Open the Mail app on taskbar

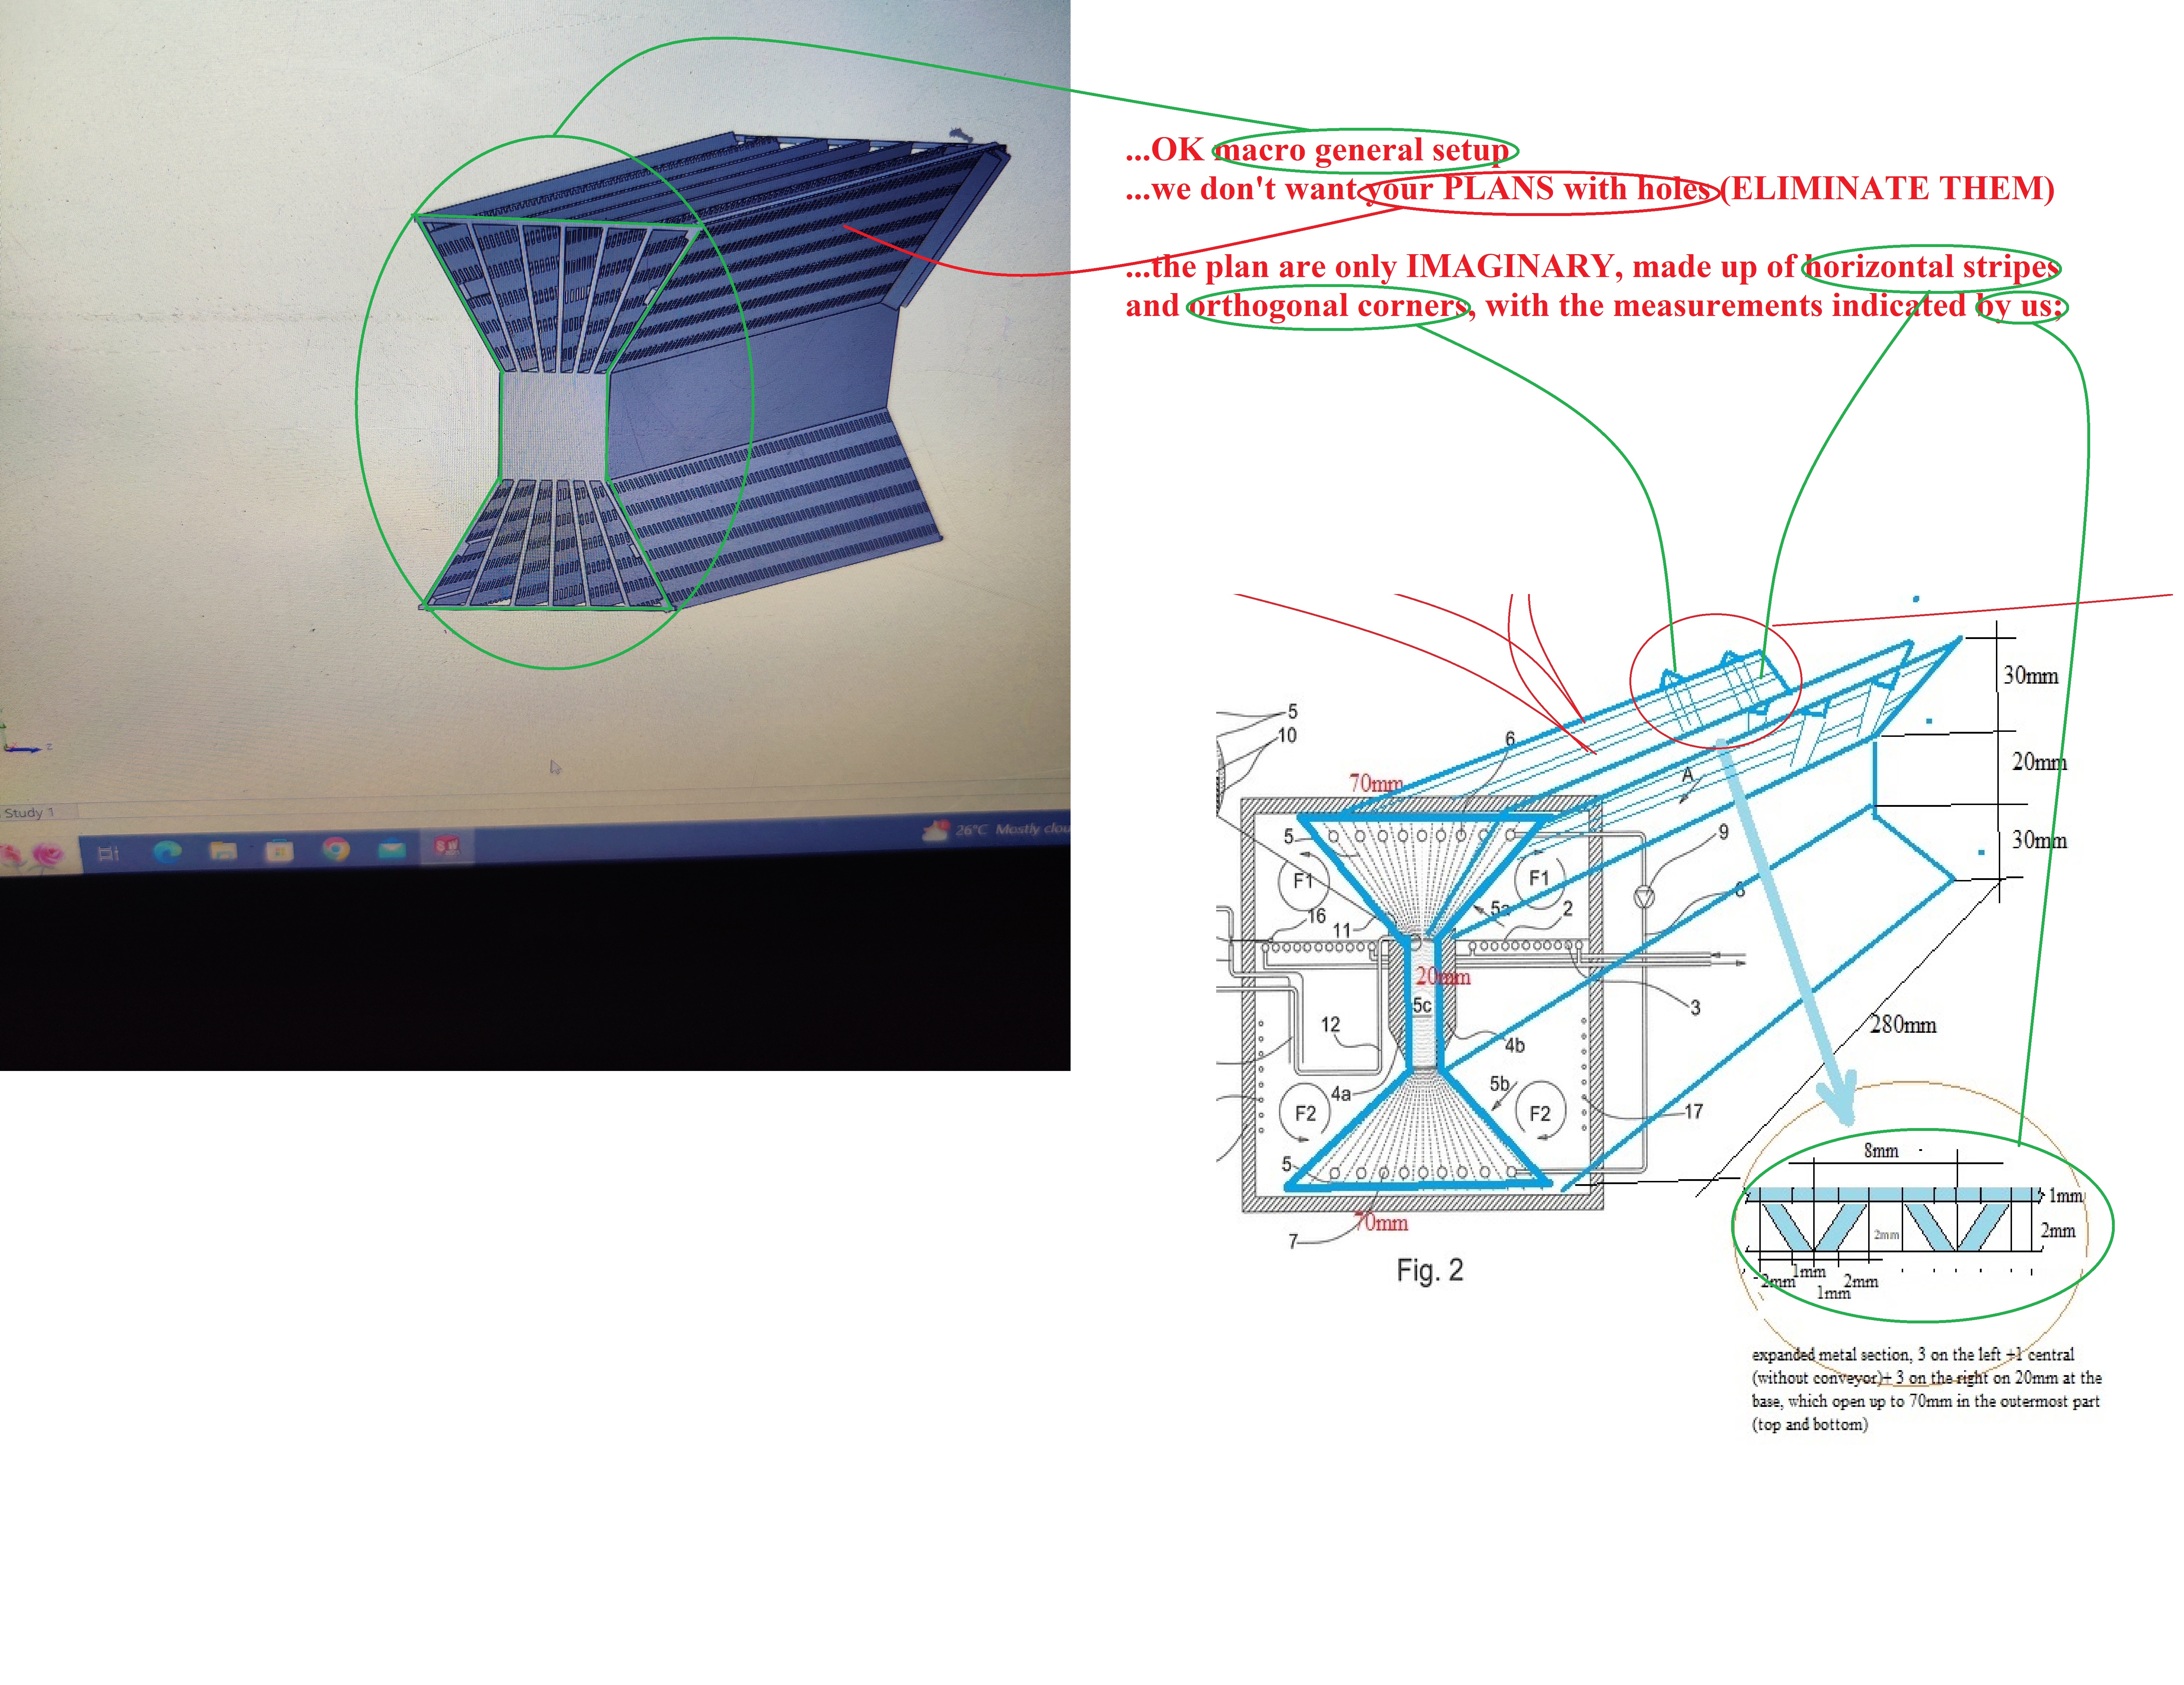point(392,850)
